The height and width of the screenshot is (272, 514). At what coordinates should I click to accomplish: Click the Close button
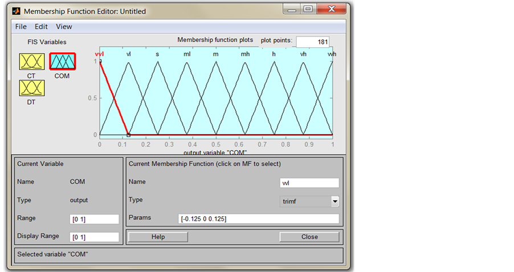coord(309,237)
